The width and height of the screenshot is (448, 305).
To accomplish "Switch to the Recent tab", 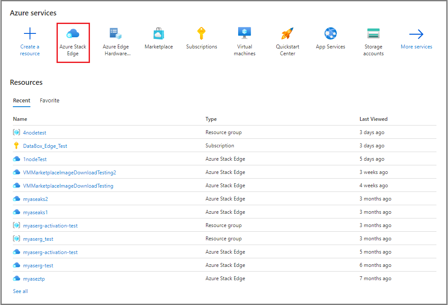I will coord(21,100).
